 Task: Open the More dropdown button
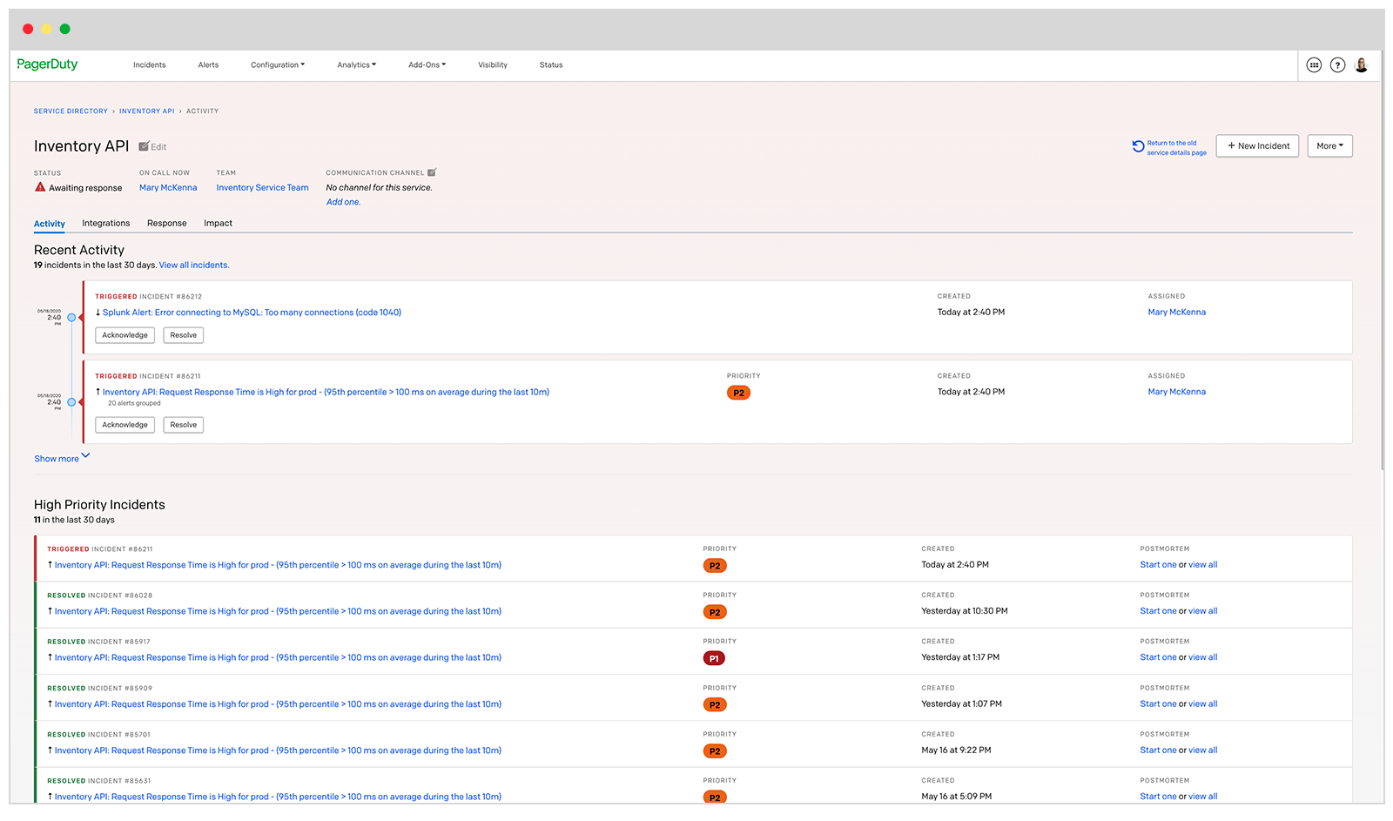(1329, 146)
